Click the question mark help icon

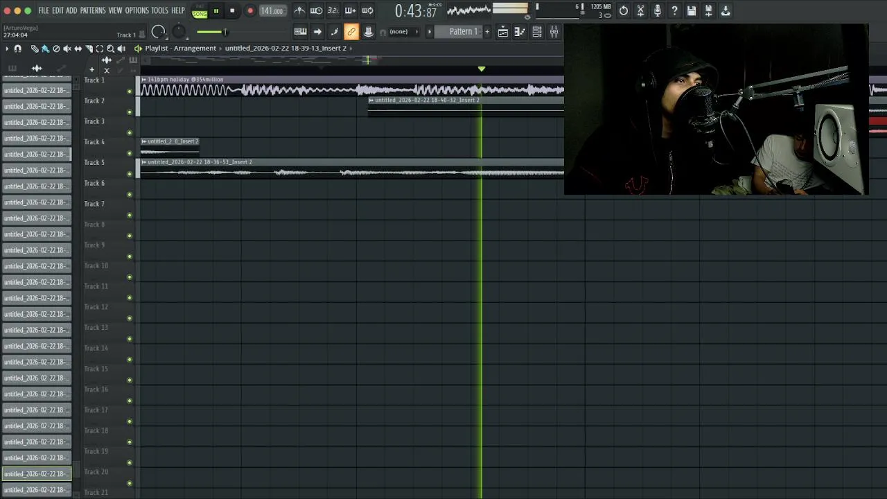point(674,10)
